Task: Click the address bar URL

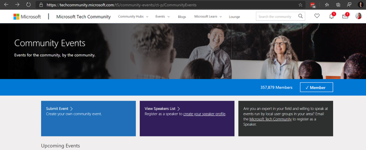Action: point(121,5)
